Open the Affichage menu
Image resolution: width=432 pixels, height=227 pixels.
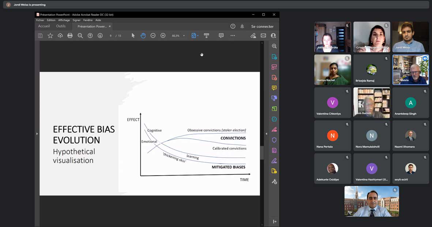(64, 20)
